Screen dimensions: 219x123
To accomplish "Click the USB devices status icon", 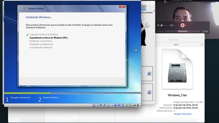I will click(108, 105).
